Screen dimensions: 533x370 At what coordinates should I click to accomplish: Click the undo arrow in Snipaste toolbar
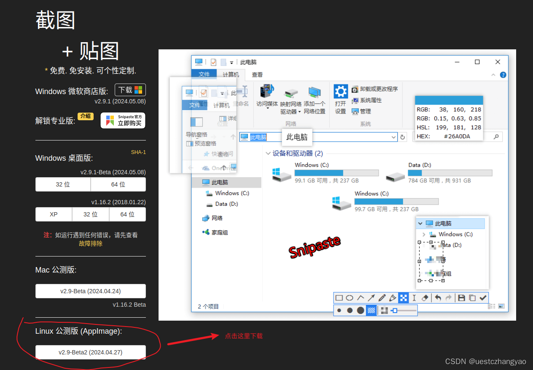click(x=438, y=298)
